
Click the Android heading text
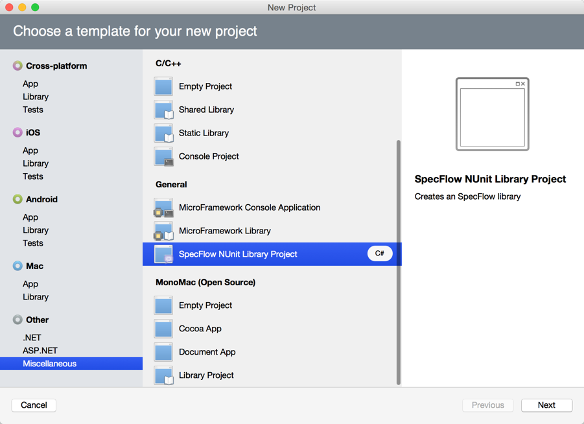41,199
